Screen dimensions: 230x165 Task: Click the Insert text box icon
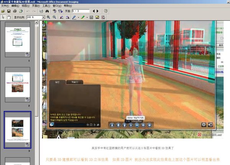coord(91,17)
